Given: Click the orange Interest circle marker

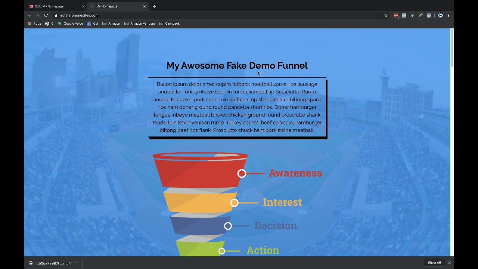Looking at the screenshot, I should click(x=234, y=202).
